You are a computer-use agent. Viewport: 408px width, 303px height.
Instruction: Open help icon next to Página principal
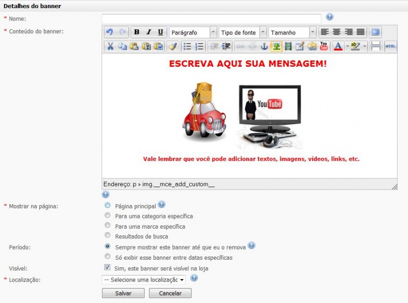pyautogui.click(x=161, y=205)
